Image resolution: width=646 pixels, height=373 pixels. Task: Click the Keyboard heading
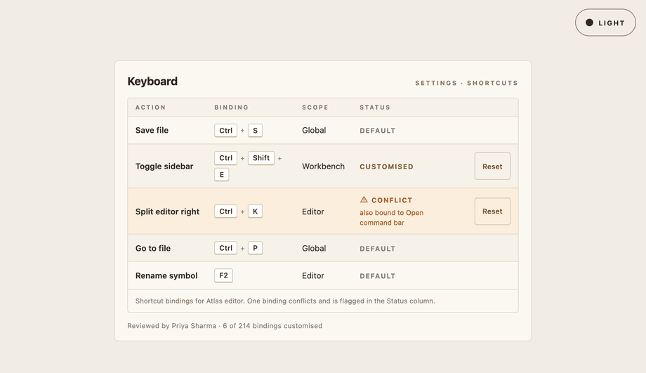tap(152, 81)
